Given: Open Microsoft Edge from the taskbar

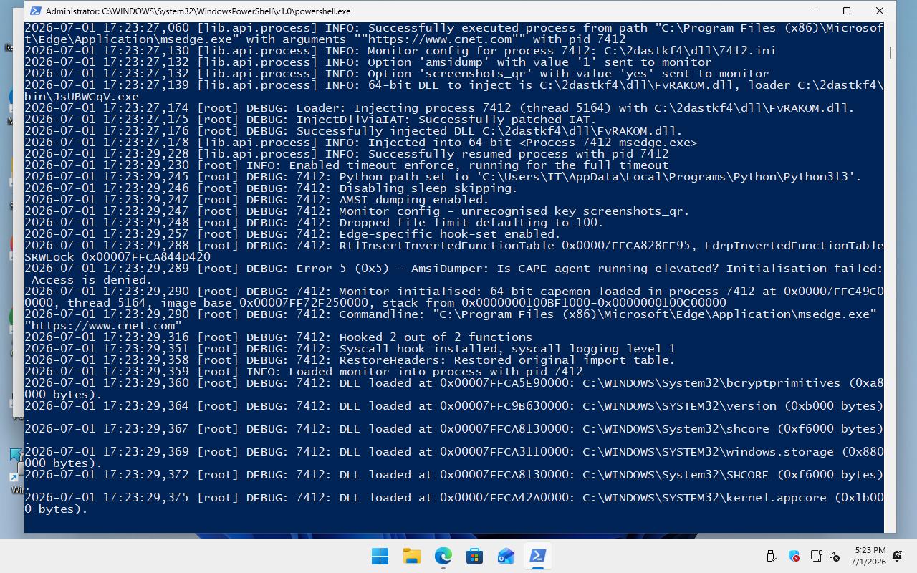Looking at the screenshot, I should [x=443, y=556].
